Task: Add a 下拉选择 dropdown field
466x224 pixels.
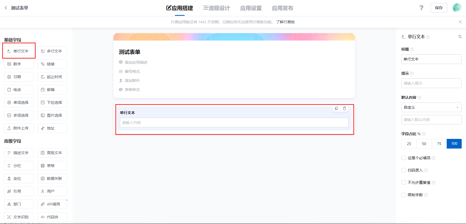Action: pyautogui.click(x=52, y=102)
